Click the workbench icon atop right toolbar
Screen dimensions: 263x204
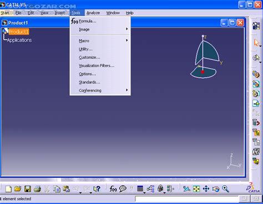[256, 25]
